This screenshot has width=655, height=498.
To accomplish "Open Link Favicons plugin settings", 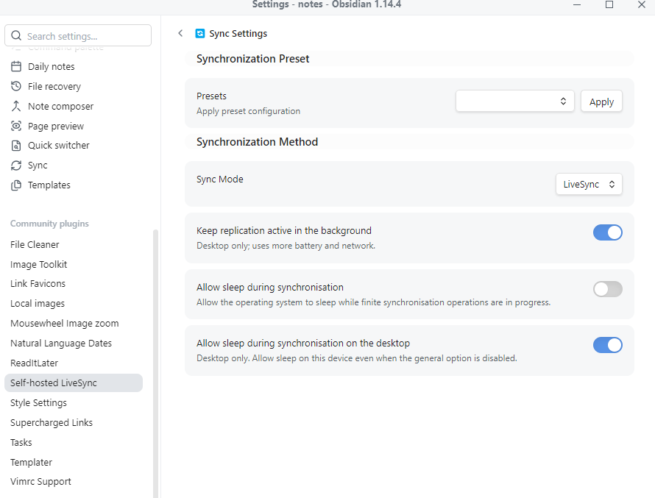I will tap(74, 284).
